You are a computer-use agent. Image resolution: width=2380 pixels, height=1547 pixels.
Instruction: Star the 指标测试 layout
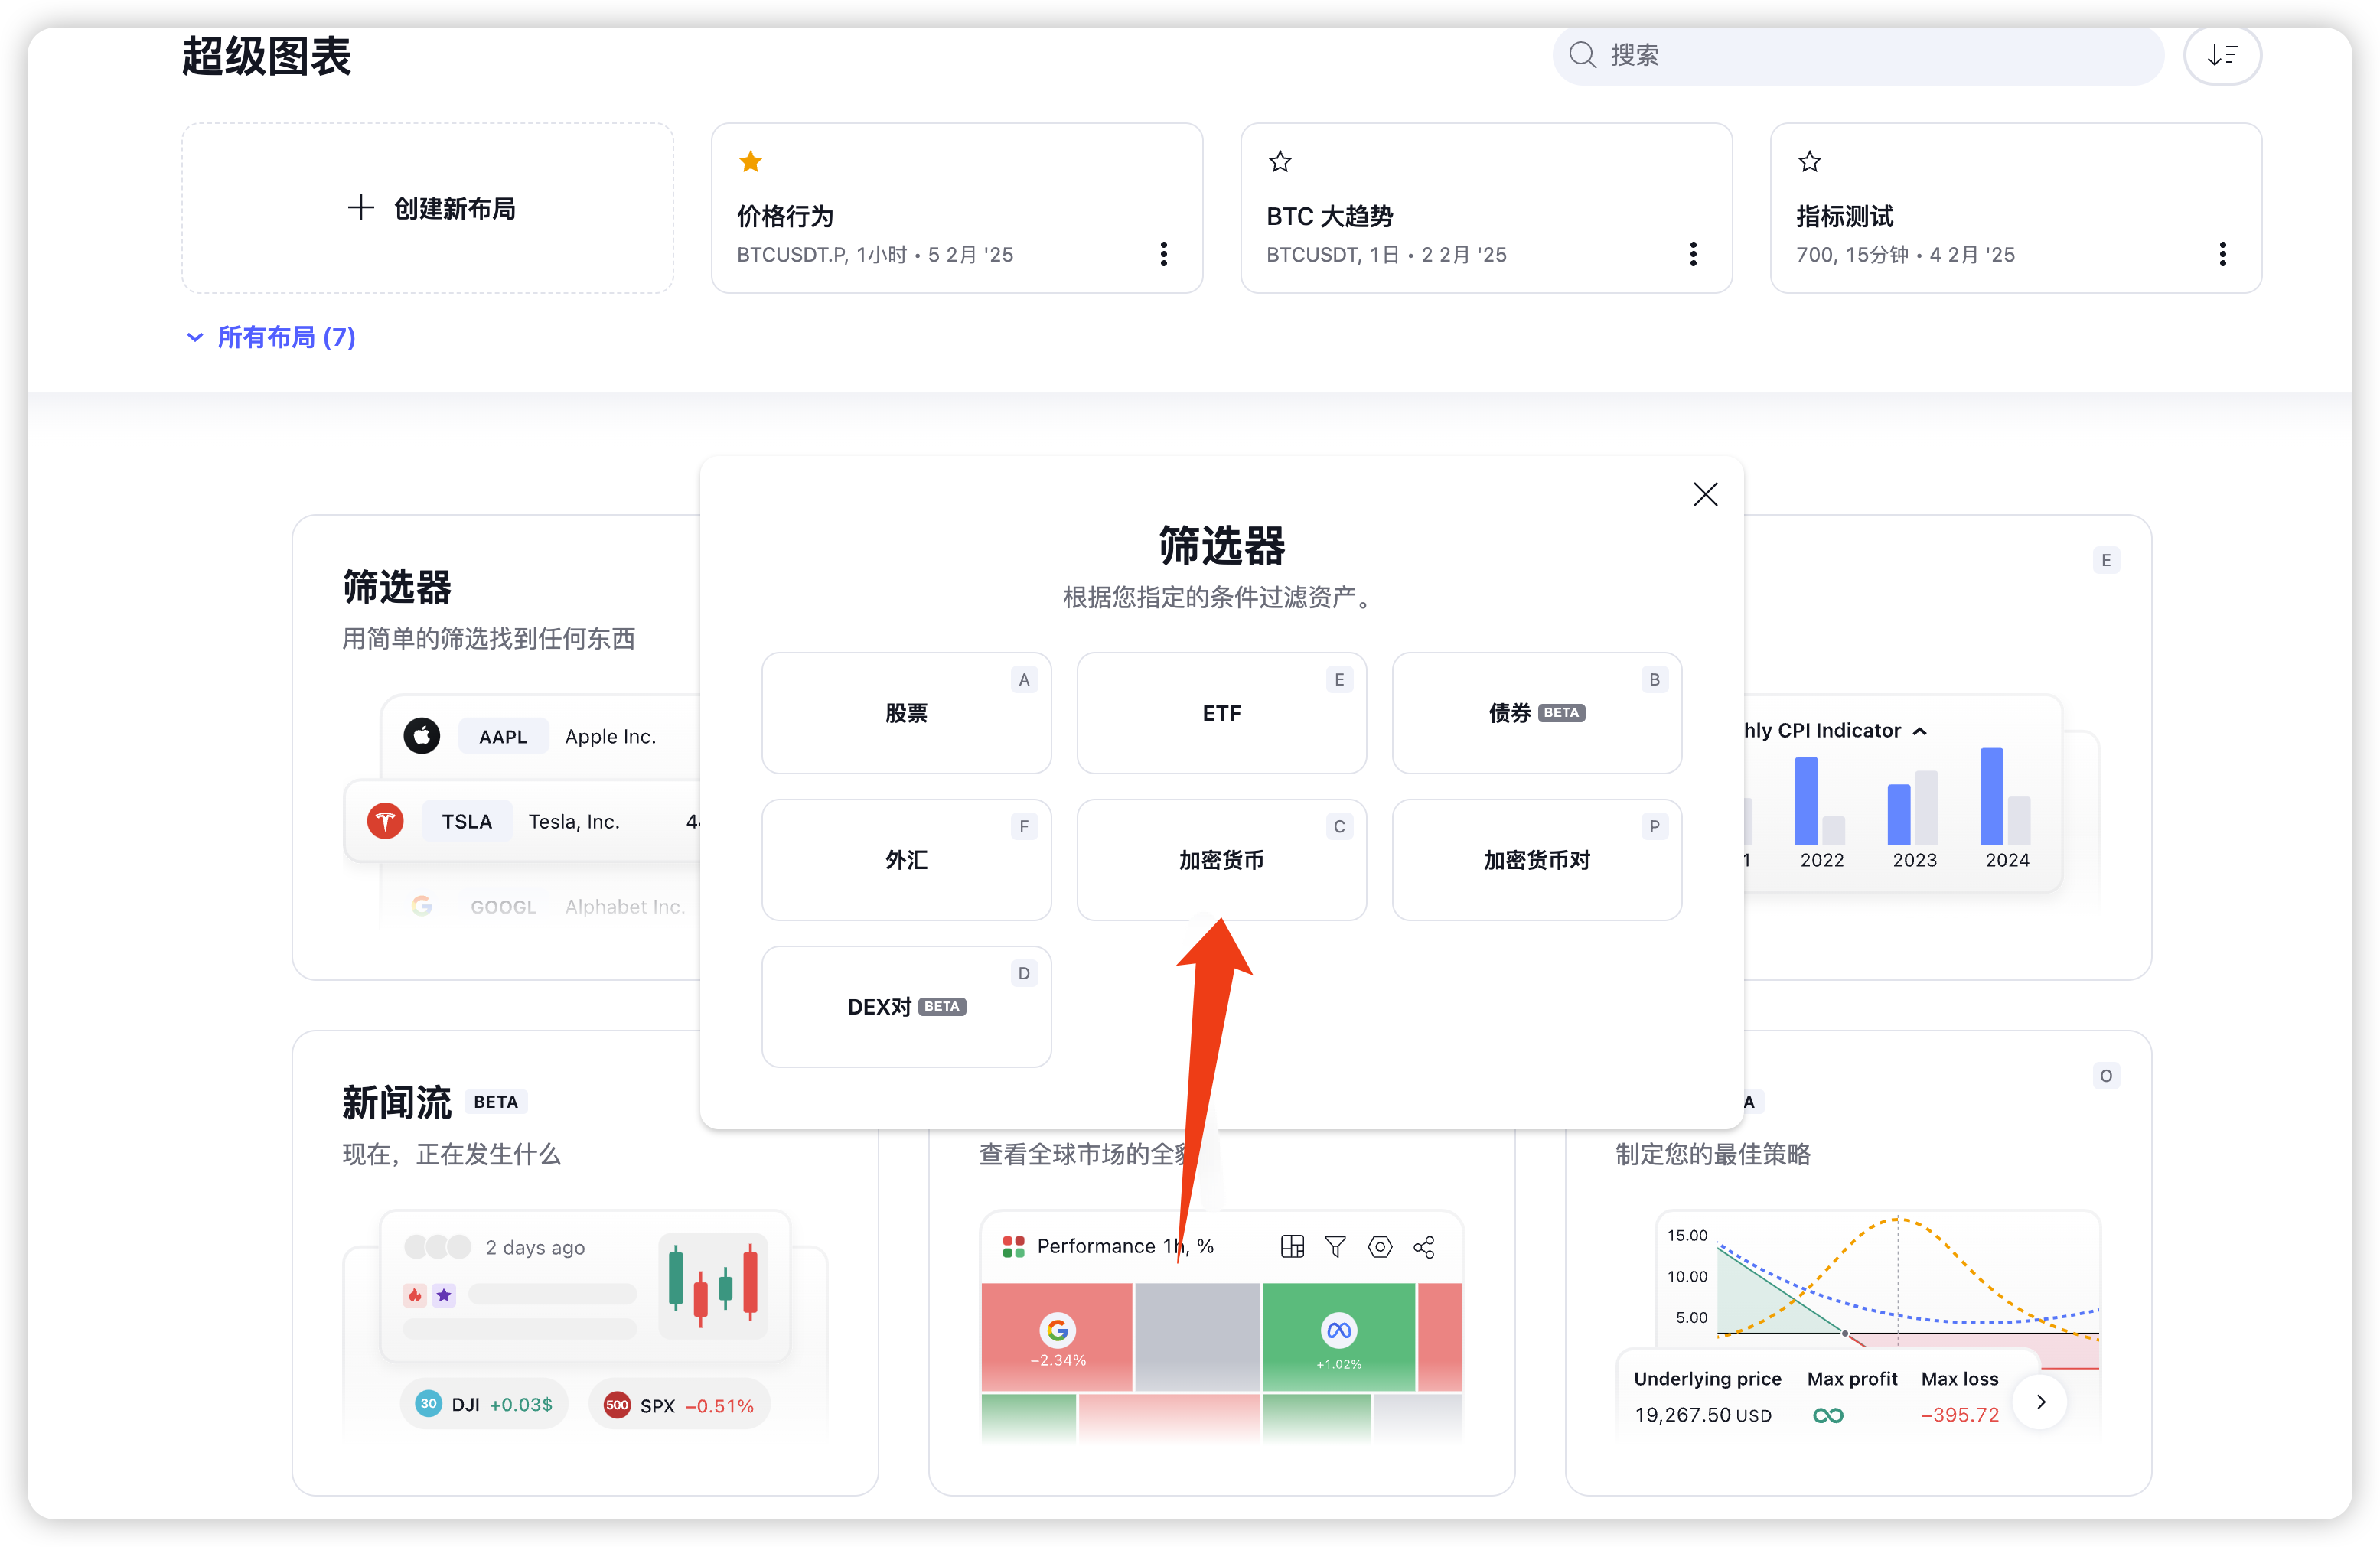pos(1808,161)
